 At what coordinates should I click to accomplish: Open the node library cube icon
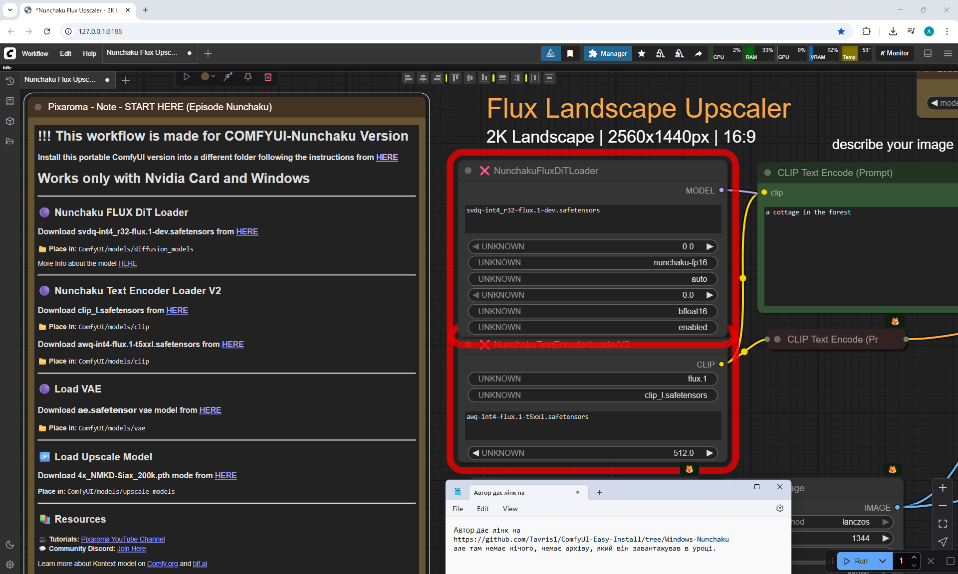click(9, 121)
